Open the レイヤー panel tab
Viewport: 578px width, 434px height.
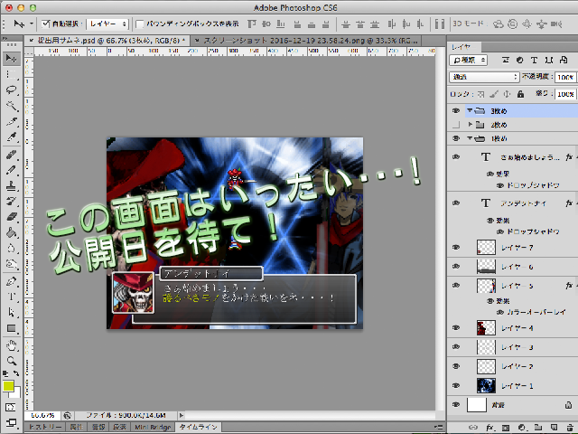click(461, 47)
